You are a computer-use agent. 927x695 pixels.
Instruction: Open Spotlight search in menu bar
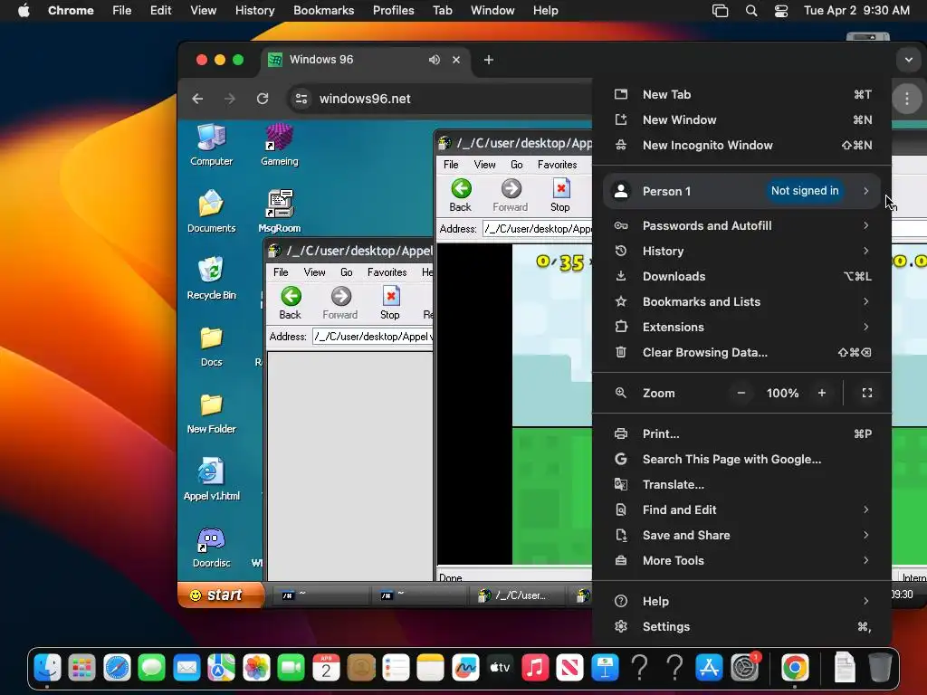point(750,11)
